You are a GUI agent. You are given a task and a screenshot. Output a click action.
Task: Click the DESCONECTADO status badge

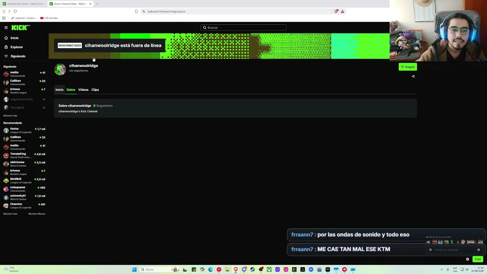pyautogui.click(x=70, y=45)
